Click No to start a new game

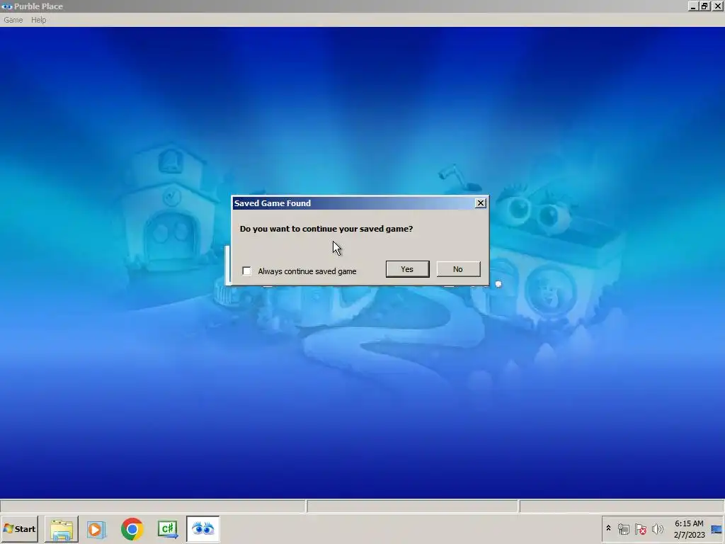458,269
